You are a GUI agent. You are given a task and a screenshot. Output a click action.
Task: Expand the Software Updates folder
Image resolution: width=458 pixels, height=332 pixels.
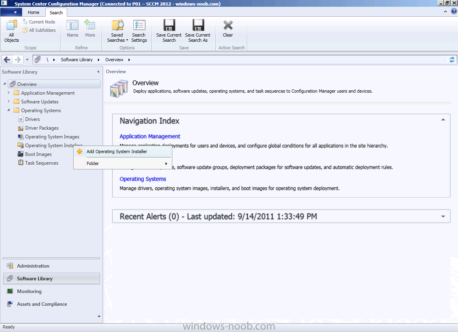[x=9, y=101]
